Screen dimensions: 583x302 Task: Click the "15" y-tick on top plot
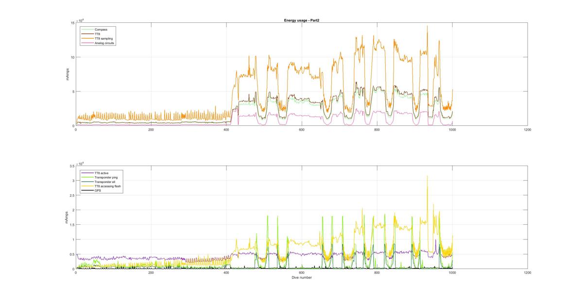[72, 23]
